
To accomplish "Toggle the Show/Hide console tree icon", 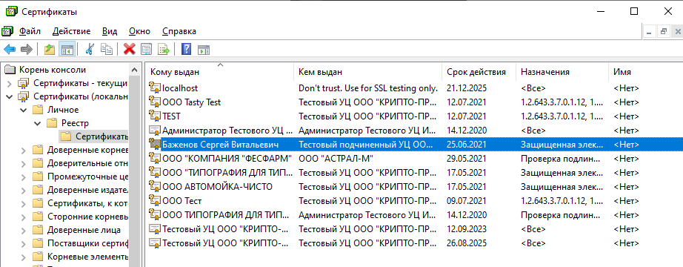I will point(67,49).
